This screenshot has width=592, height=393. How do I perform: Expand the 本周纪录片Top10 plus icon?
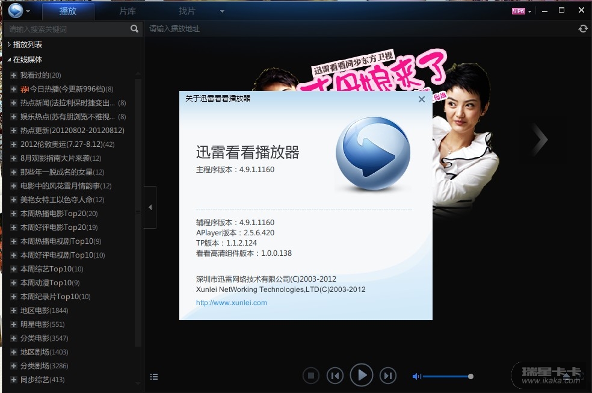[x=14, y=297]
